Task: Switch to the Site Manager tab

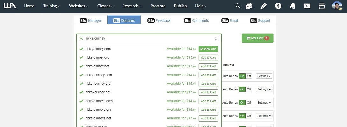Action: click(x=90, y=20)
